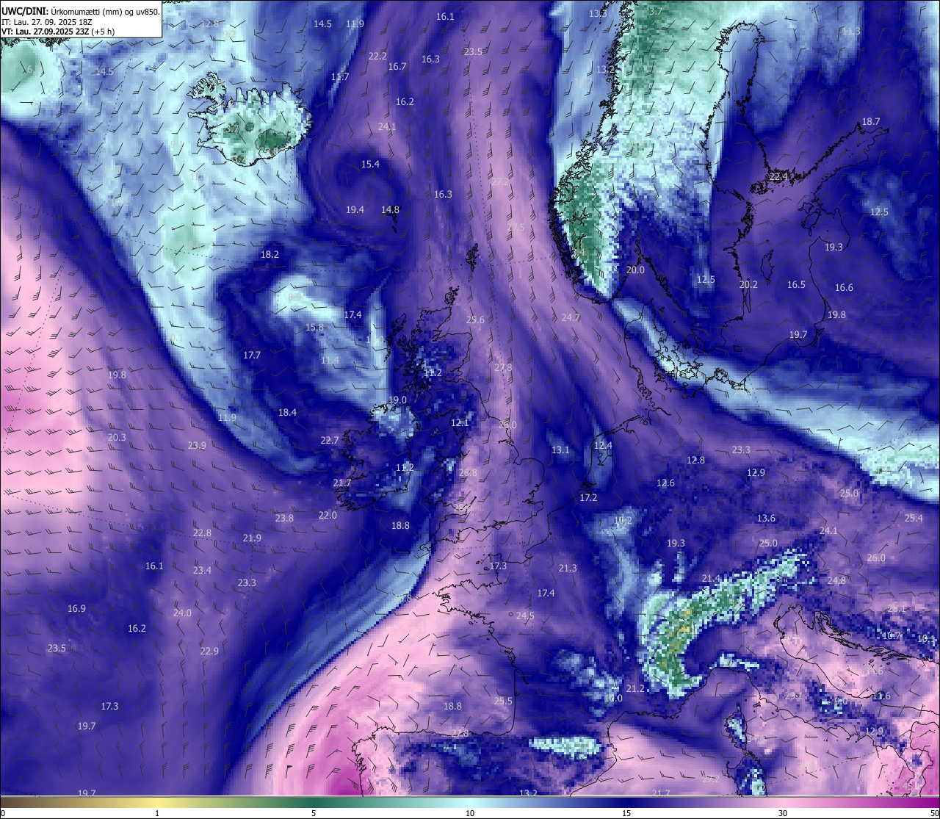Click the 21.4 value north of Alps
The image size is (940, 819).
tap(711, 579)
